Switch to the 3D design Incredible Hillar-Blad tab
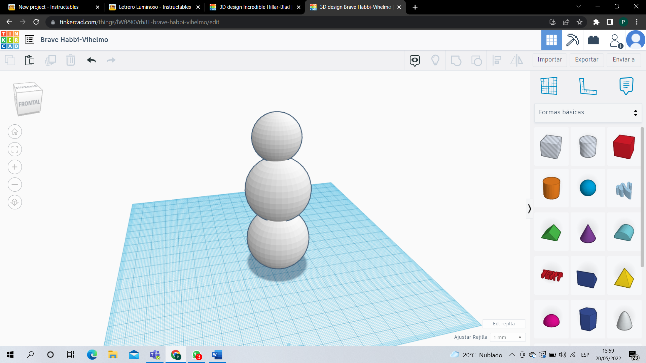The width and height of the screenshot is (646, 363). pyautogui.click(x=254, y=7)
